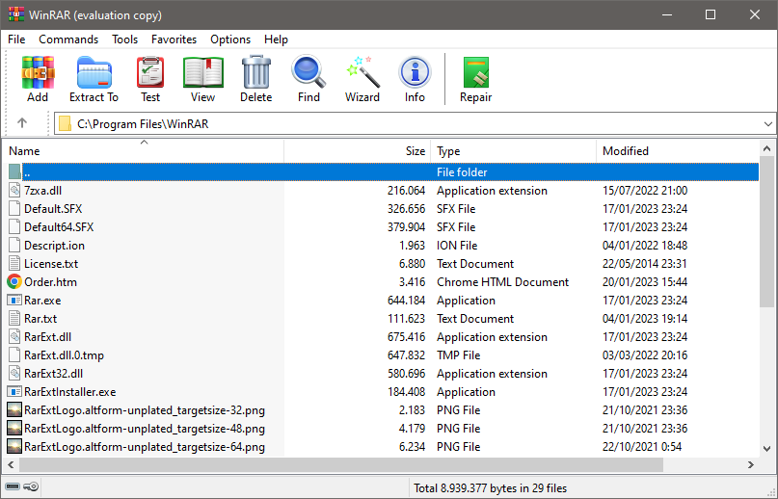This screenshot has width=778, height=499.
Task: Expand the path dropdown arrow
Action: click(x=767, y=124)
